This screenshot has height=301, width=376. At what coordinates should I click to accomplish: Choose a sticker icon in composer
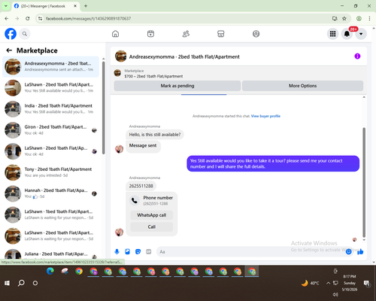point(138,251)
